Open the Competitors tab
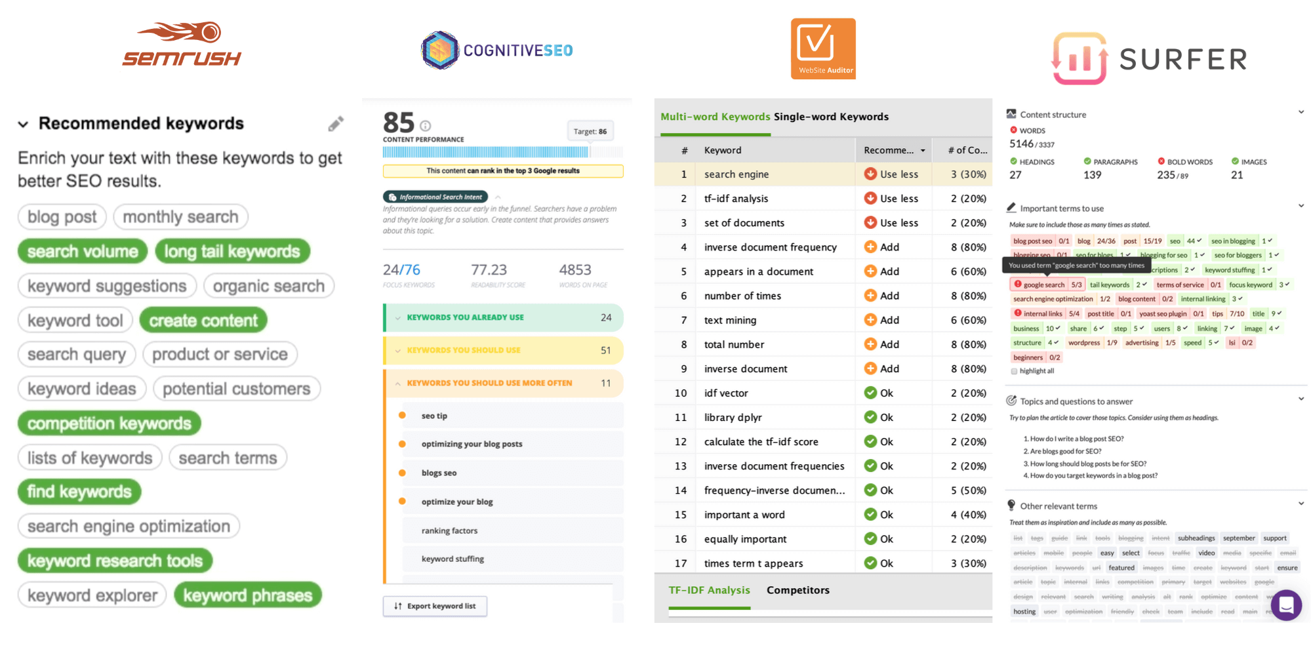The width and height of the screenshot is (1311, 655). tap(797, 590)
